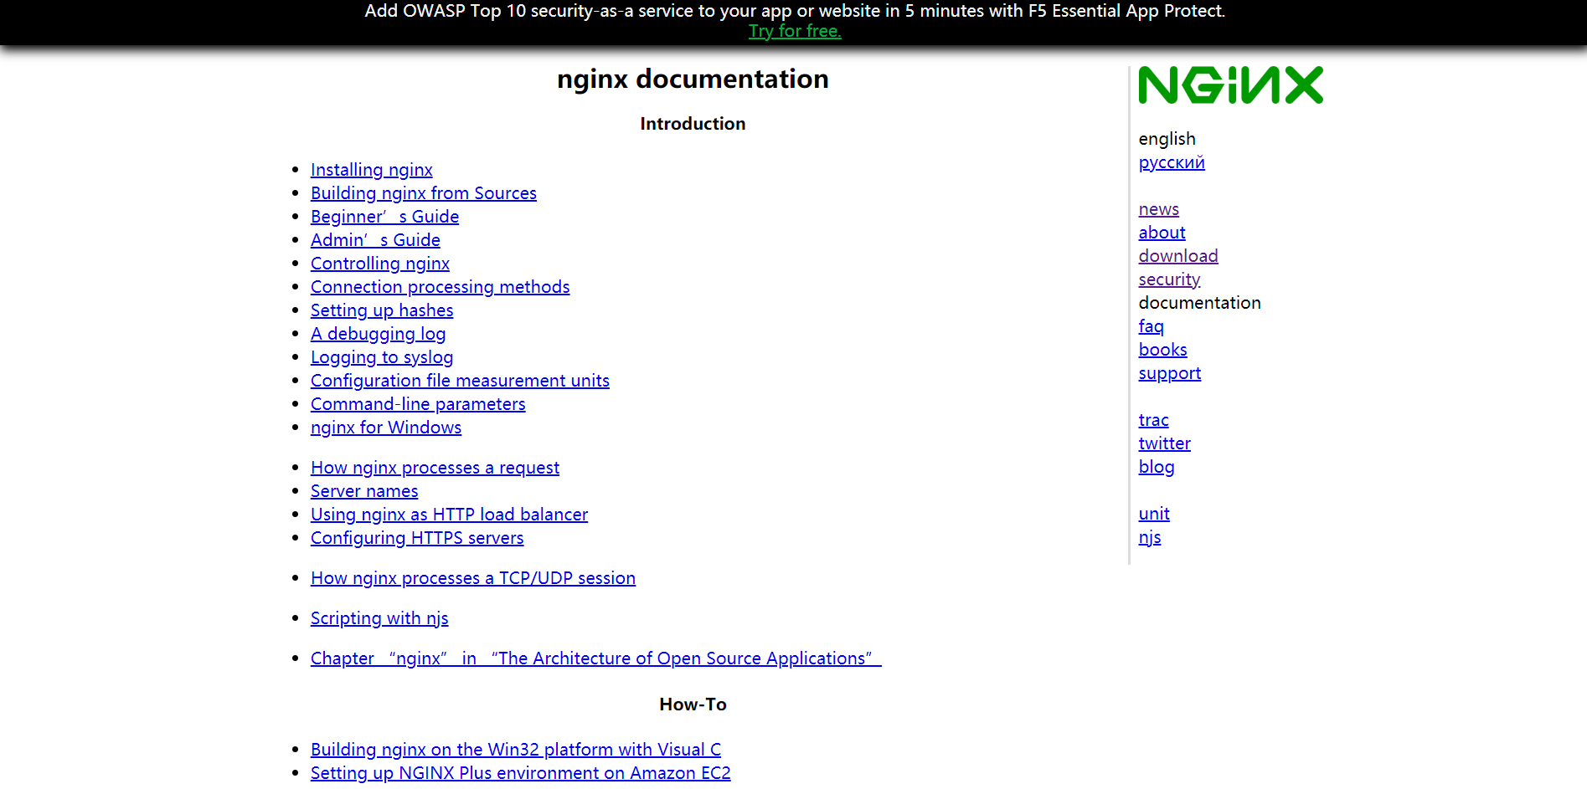The width and height of the screenshot is (1587, 789).
Task: Open Scripting with njs page
Action: [x=379, y=617]
